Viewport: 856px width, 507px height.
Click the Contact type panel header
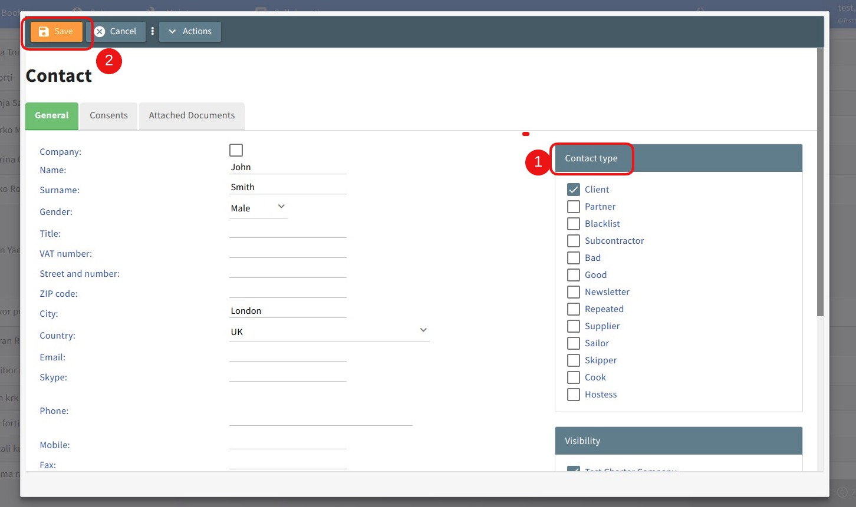[679, 158]
